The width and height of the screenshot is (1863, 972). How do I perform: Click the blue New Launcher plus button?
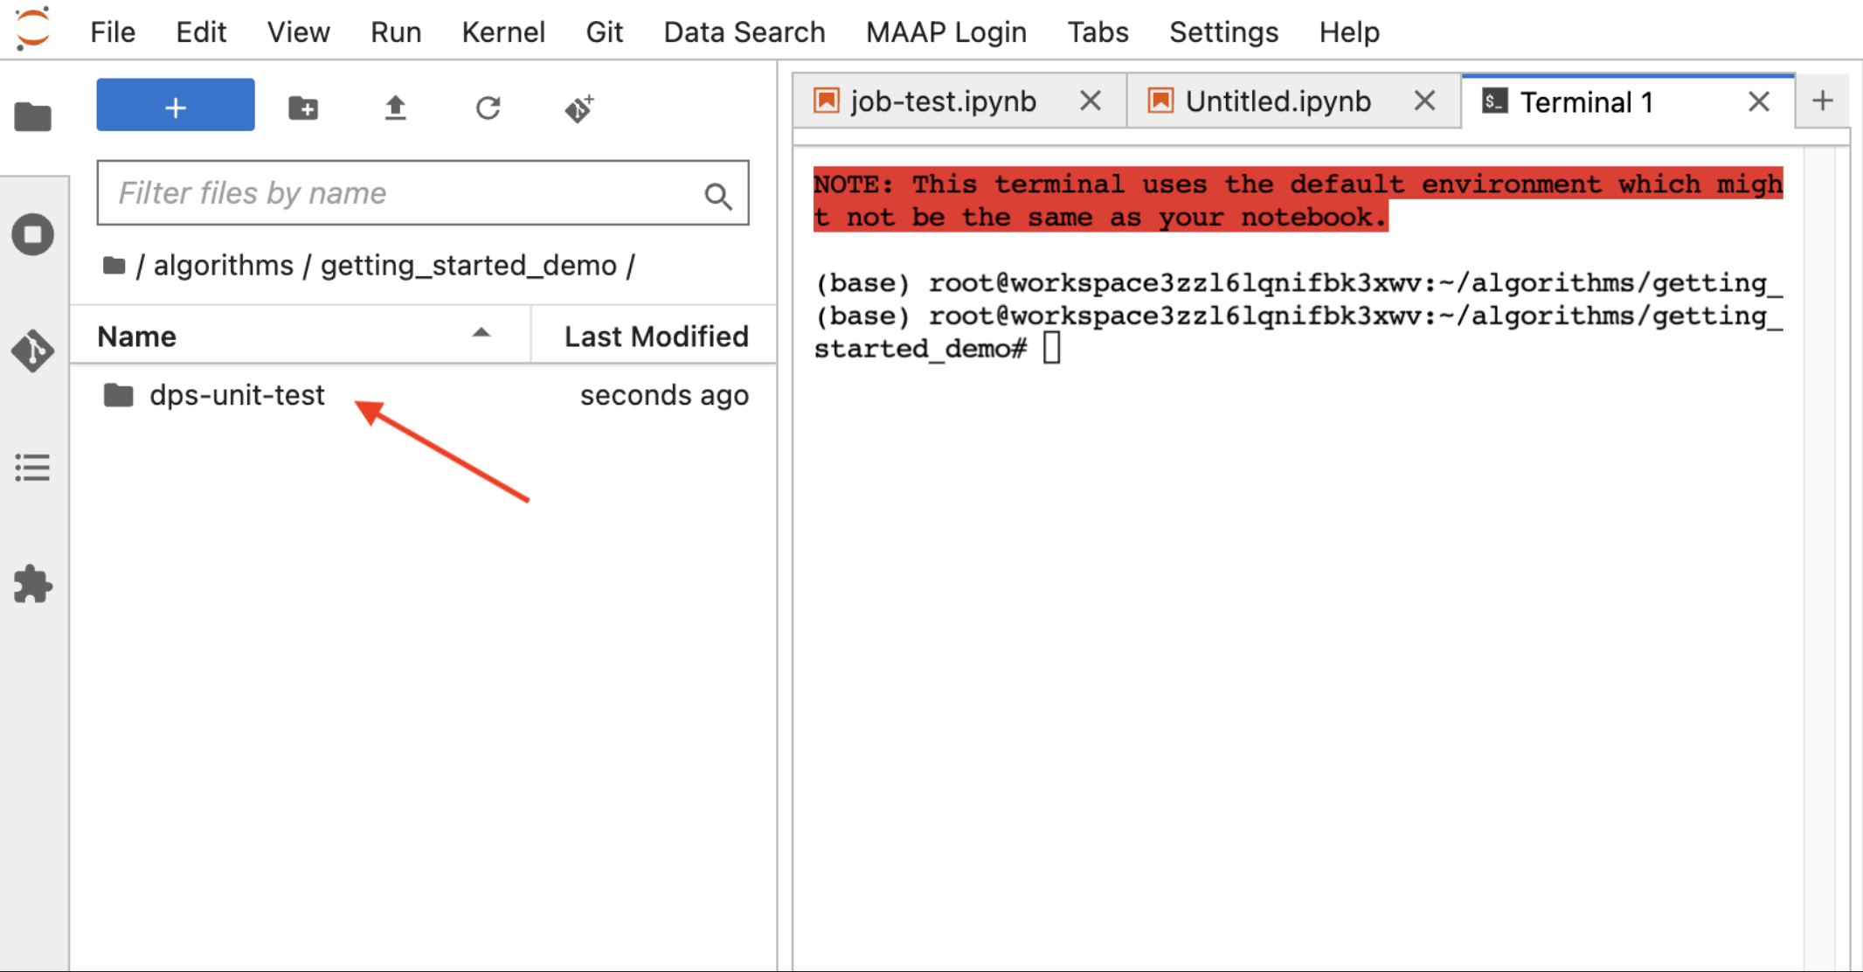coord(176,106)
